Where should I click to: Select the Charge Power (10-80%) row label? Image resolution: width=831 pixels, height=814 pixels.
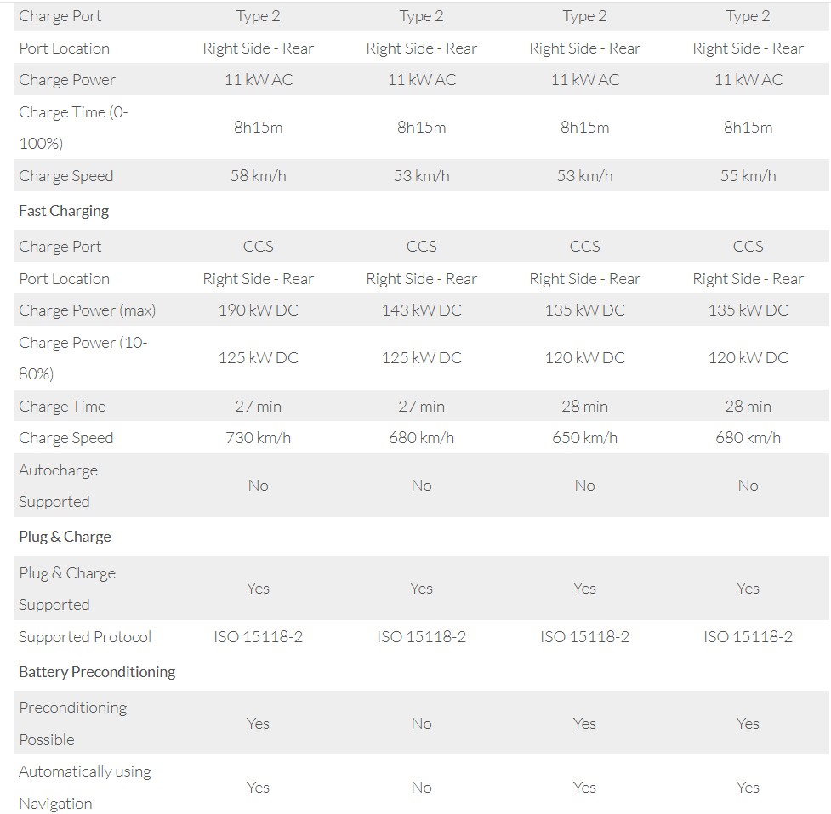coord(83,358)
